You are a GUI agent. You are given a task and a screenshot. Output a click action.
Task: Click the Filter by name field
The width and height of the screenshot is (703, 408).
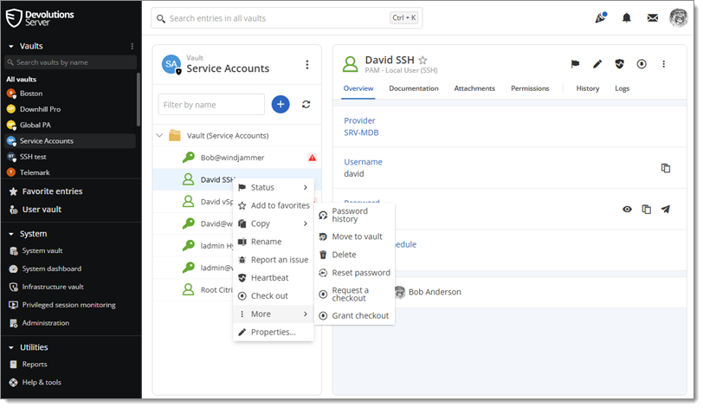tap(211, 104)
